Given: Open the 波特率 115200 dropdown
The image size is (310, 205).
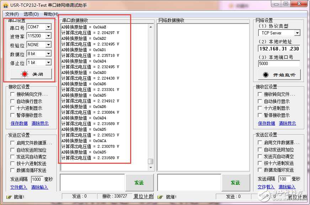Looking at the screenshot, I should 48,36.
